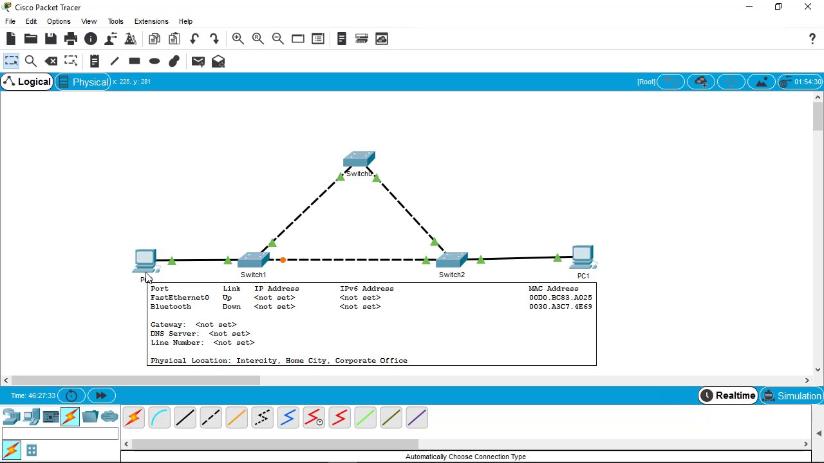Print the workspace via printer icon
Image resolution: width=824 pixels, height=463 pixels.
71,39
